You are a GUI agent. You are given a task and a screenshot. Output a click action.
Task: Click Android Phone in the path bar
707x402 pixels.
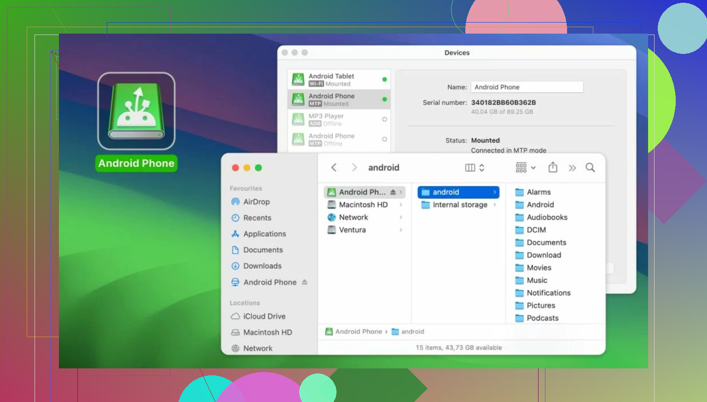click(353, 332)
